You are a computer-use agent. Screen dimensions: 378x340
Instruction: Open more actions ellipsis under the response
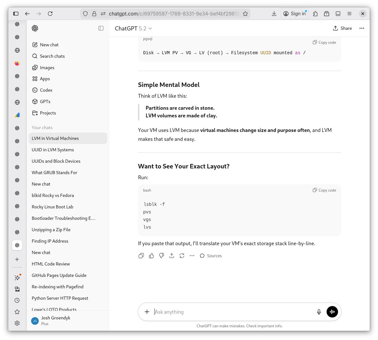(x=192, y=256)
